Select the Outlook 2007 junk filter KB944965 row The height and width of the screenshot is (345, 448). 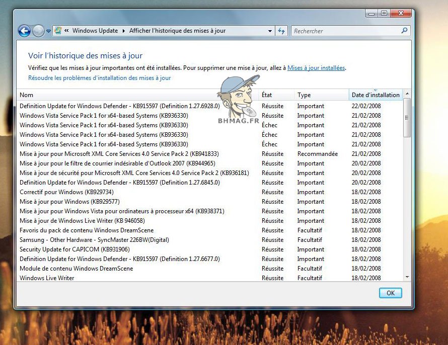(x=210, y=163)
